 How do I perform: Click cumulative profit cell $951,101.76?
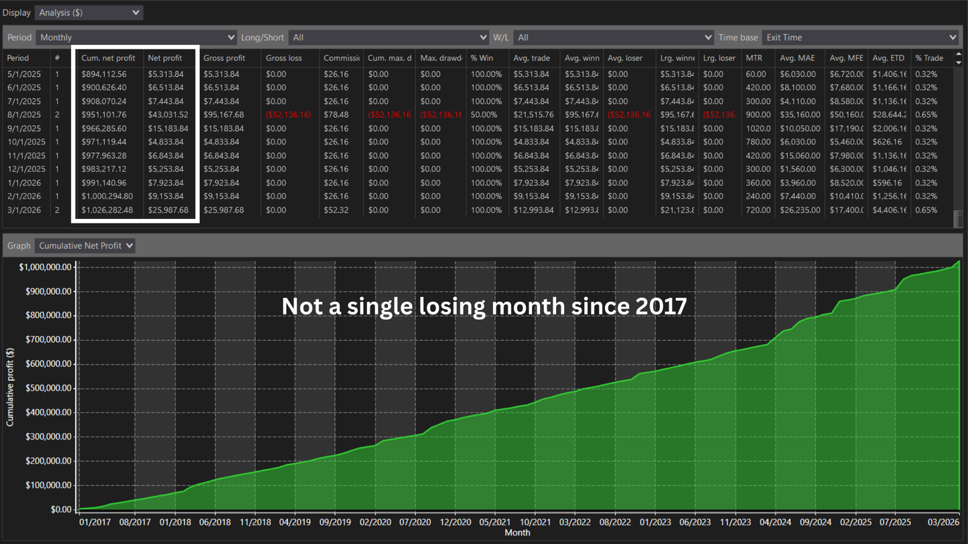click(104, 115)
